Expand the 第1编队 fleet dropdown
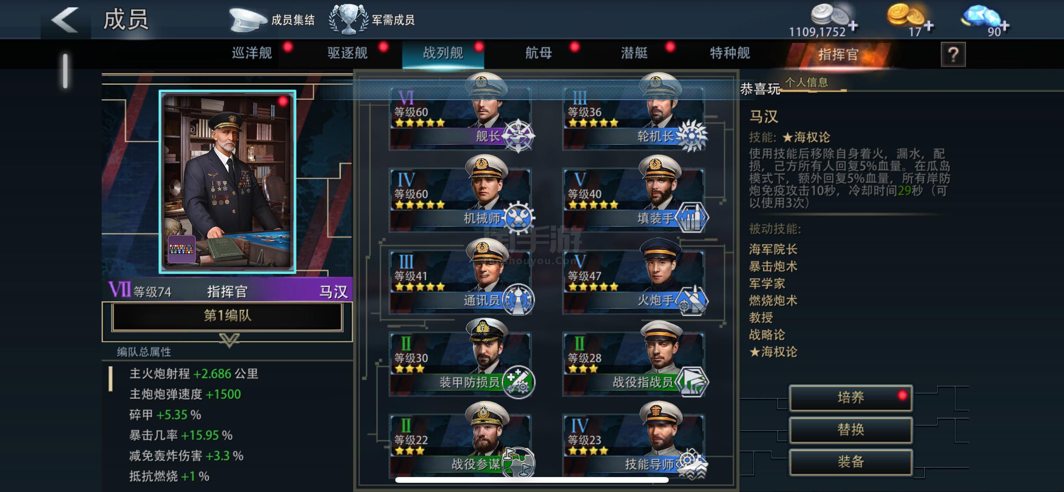 [227, 316]
